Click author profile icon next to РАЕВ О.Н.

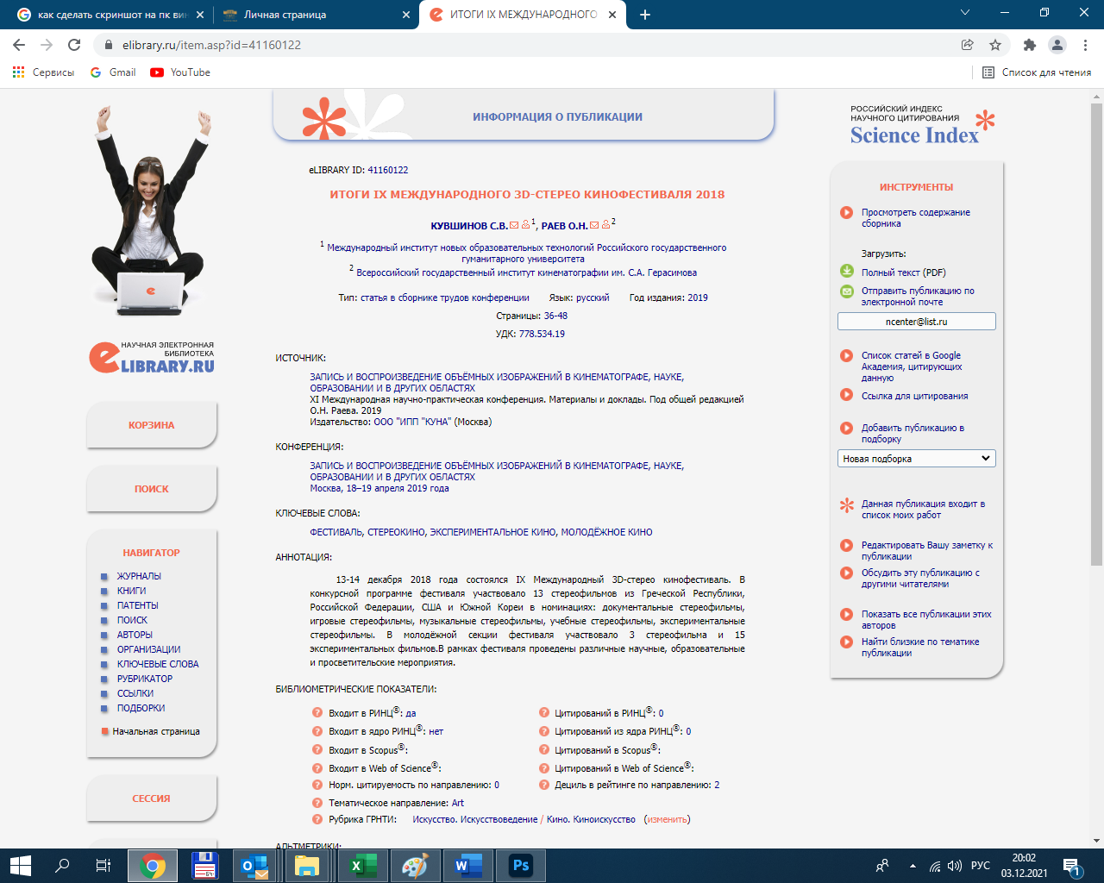pos(605,225)
